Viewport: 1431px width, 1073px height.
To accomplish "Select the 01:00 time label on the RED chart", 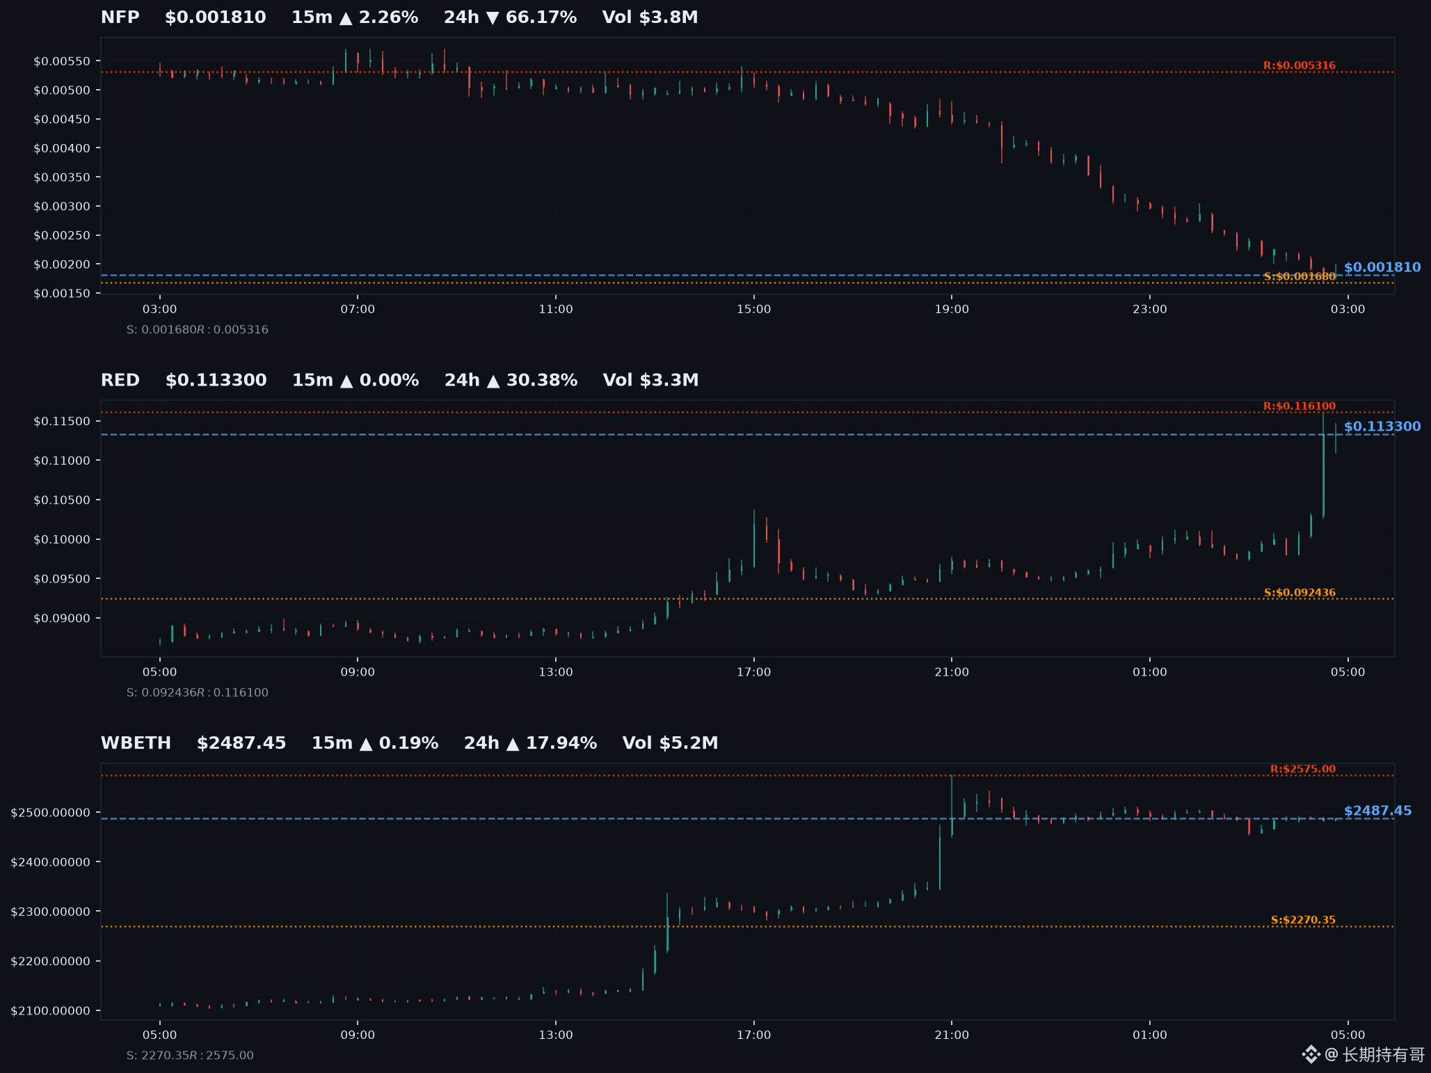I will (1150, 672).
